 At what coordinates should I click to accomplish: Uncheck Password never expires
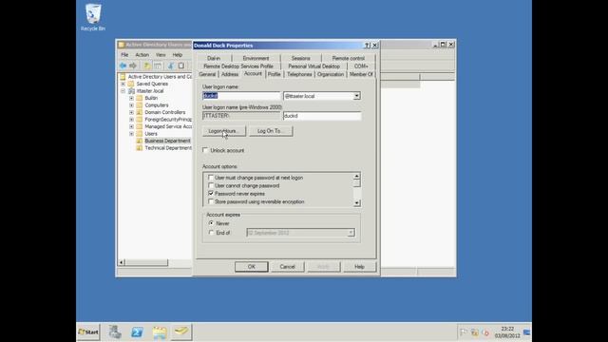pos(211,194)
